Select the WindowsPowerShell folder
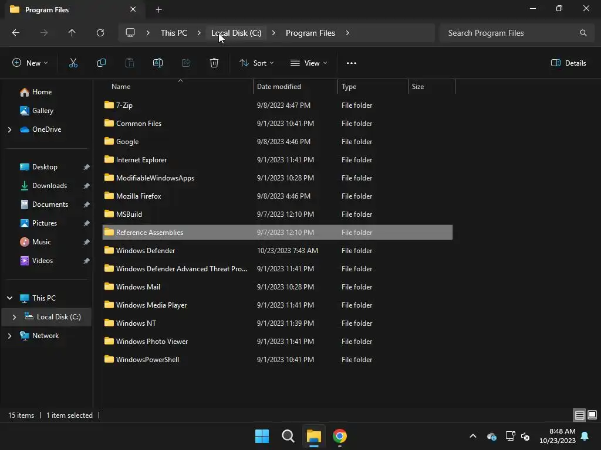Viewport: 601px width, 450px height. [278, 360]
